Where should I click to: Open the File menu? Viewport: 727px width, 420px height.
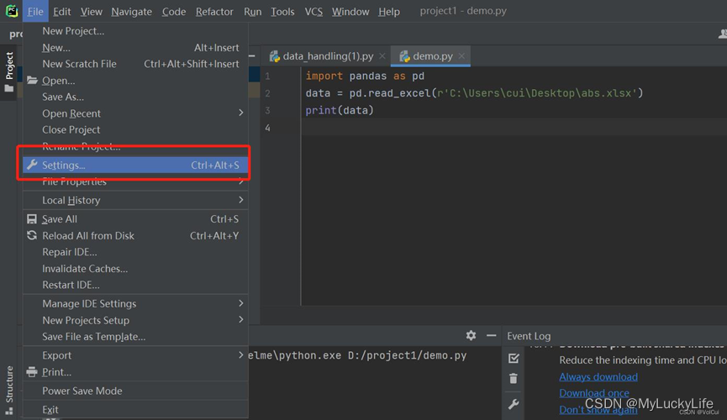click(x=35, y=11)
